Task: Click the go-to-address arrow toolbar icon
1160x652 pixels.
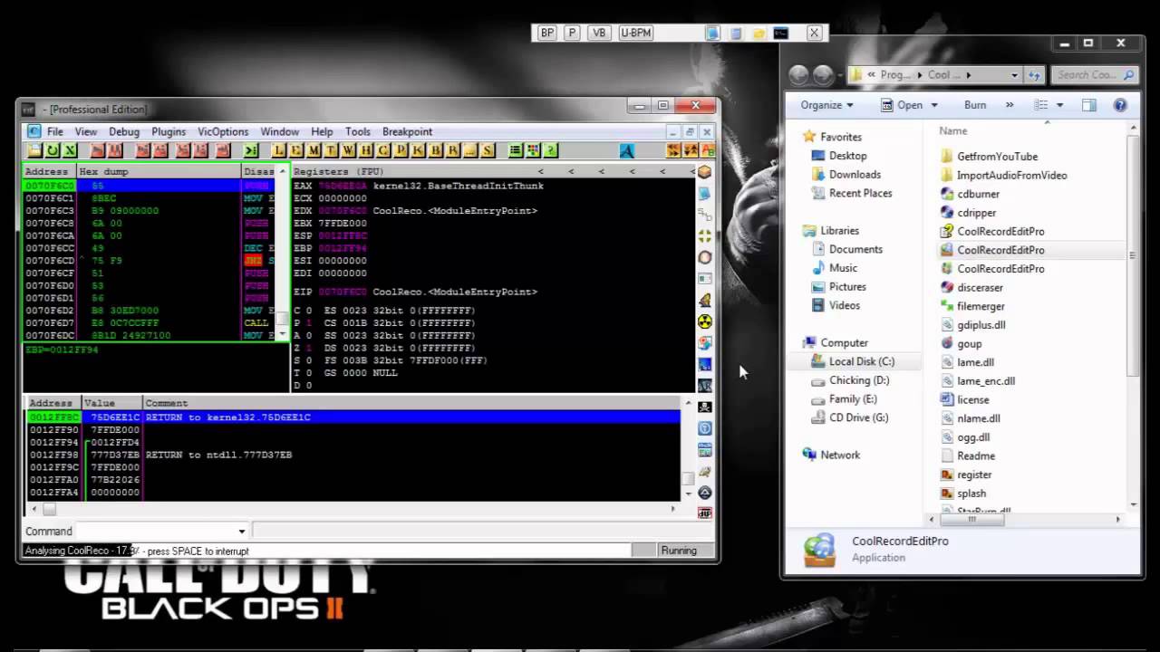Action: [x=251, y=150]
